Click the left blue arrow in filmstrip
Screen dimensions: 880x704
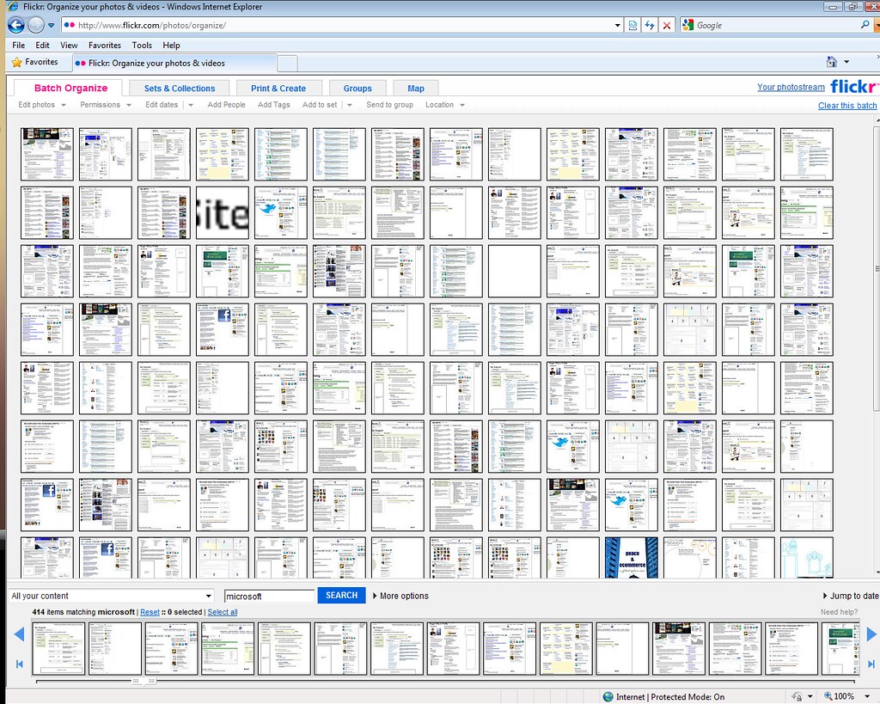coord(19,634)
